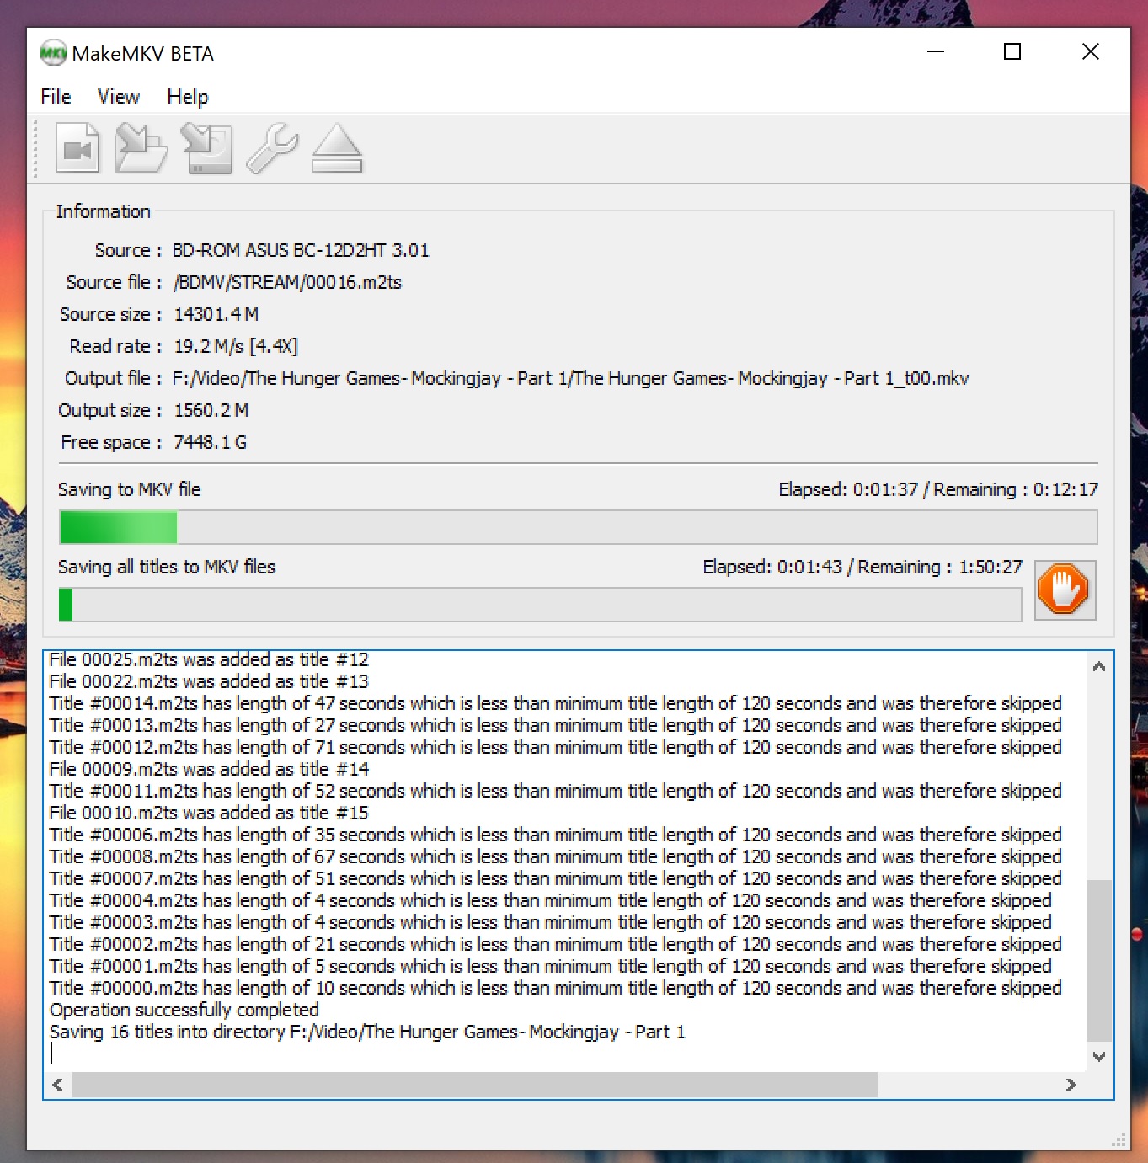The image size is (1148, 1163).
Task: Click the output size value '1560.2 M'
Action: pos(211,410)
